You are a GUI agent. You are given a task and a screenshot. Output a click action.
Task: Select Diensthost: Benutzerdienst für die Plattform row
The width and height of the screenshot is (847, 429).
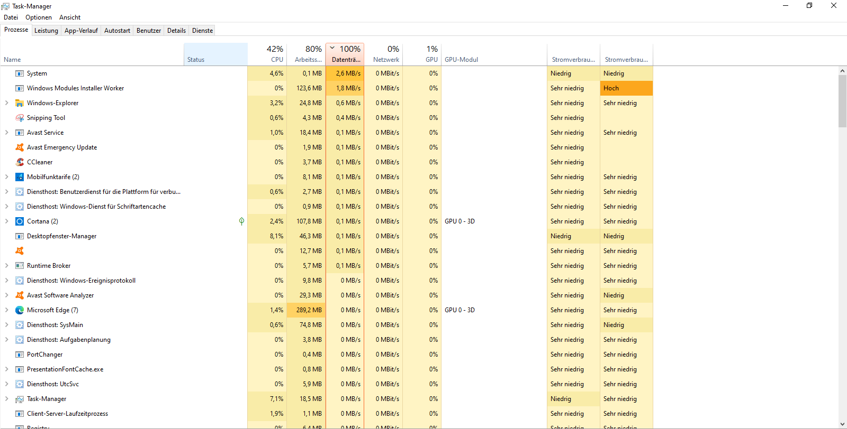(x=326, y=192)
